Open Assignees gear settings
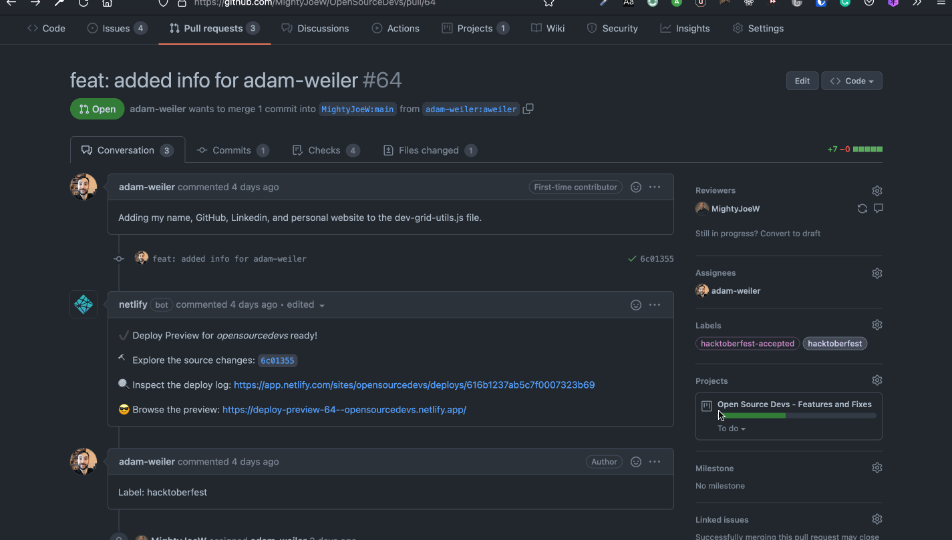 click(877, 273)
